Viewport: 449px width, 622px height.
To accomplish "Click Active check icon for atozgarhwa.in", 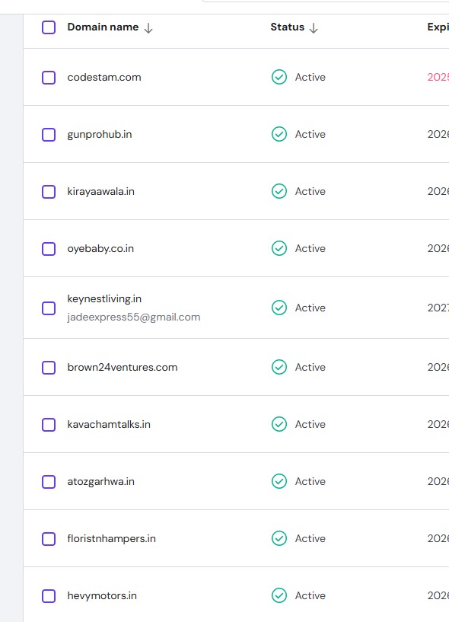I will click(x=279, y=481).
